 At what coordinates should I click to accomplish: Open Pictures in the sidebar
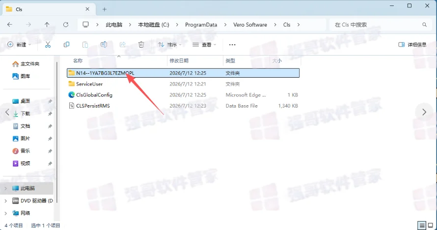tap(22, 139)
